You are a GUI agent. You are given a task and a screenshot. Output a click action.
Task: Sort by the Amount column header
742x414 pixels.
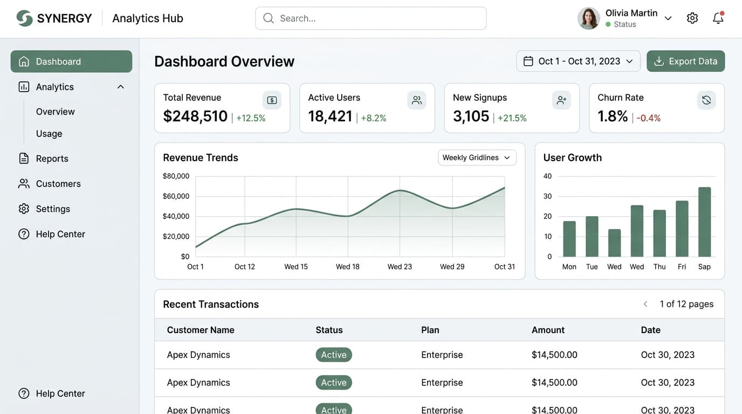548,330
